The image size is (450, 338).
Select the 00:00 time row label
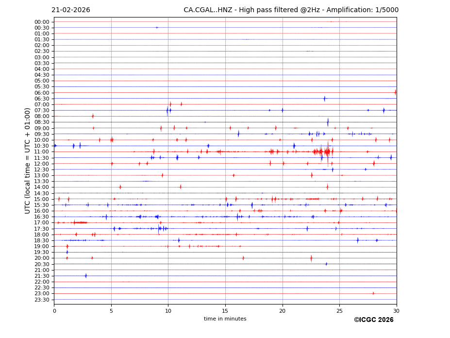[42, 22]
